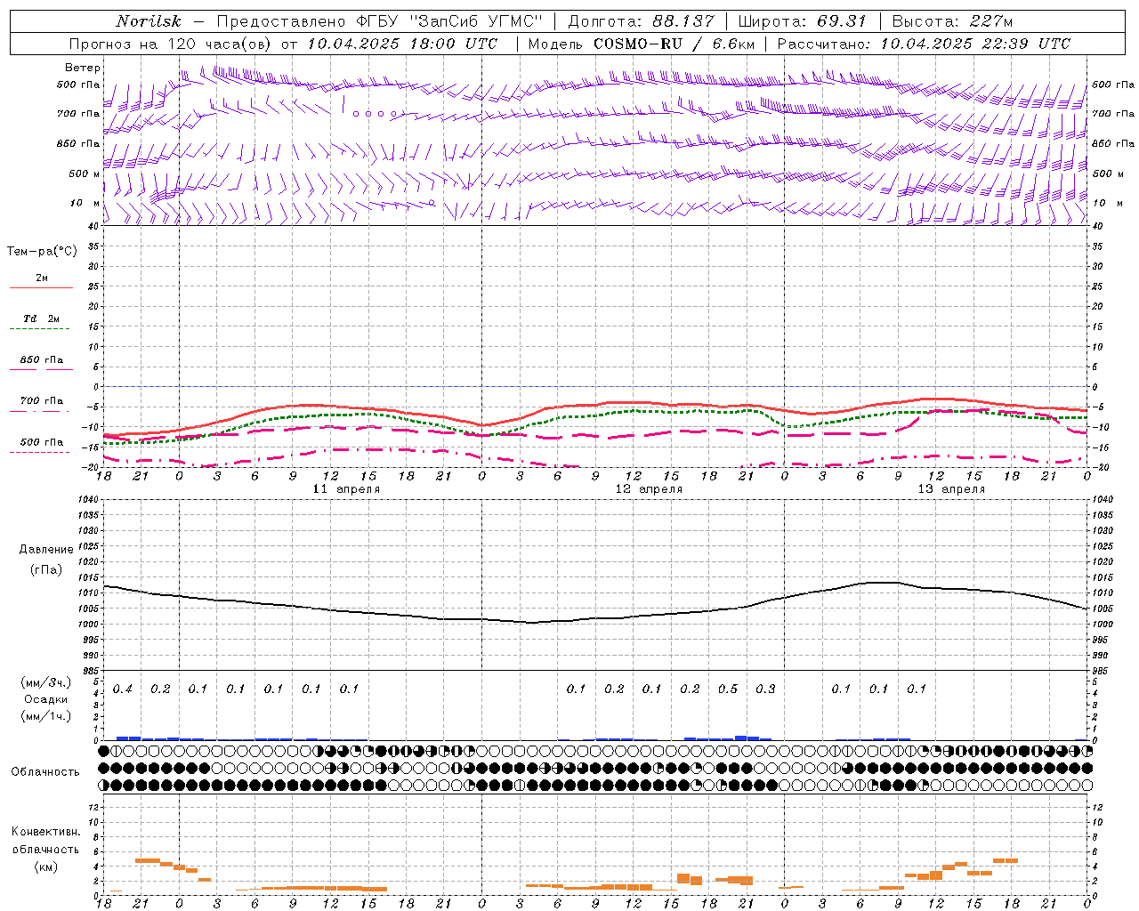Select the Высота: 227м elevation text
The height and width of the screenshot is (911, 1139).
[952, 21]
